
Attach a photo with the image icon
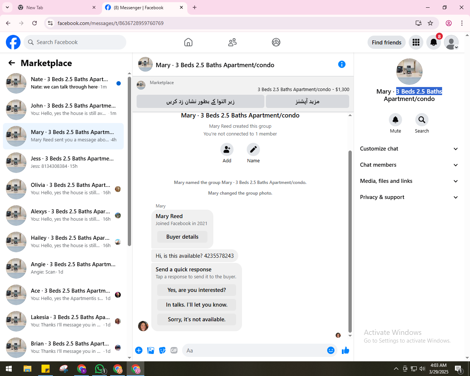point(151,350)
